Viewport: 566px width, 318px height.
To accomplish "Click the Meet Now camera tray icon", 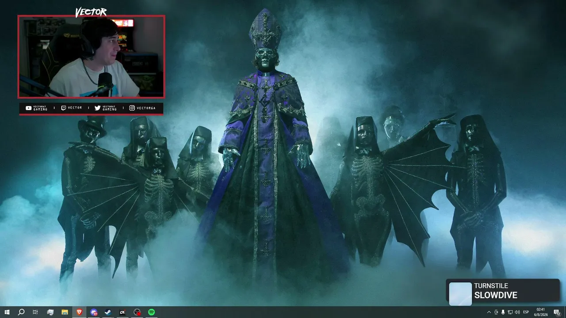I will coord(496,312).
